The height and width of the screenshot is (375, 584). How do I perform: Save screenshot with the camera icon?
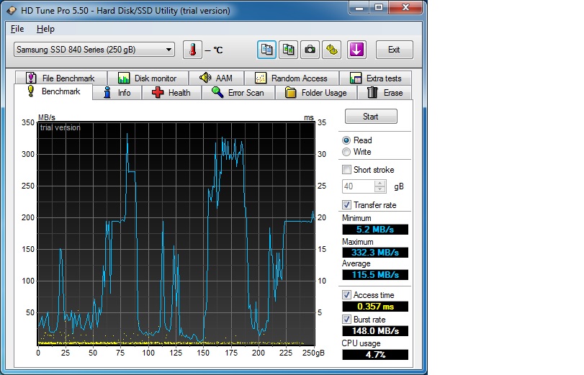[x=310, y=50]
